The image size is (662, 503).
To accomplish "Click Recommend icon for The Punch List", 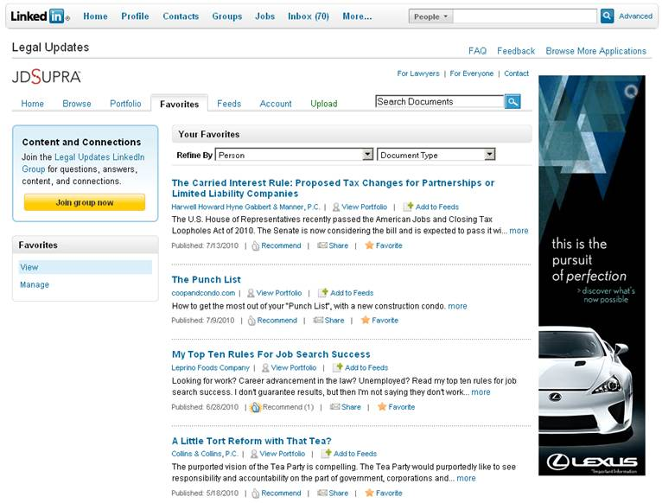I will (x=251, y=321).
